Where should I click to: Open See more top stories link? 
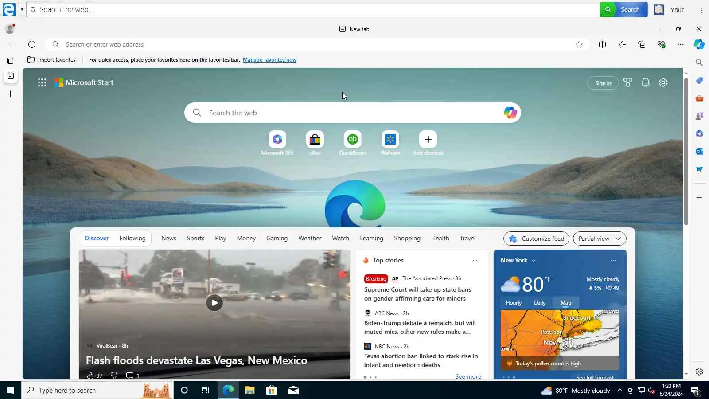[x=468, y=376]
